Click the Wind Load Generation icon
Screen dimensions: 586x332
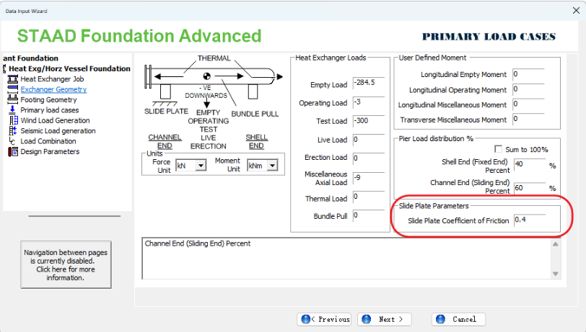(14, 120)
